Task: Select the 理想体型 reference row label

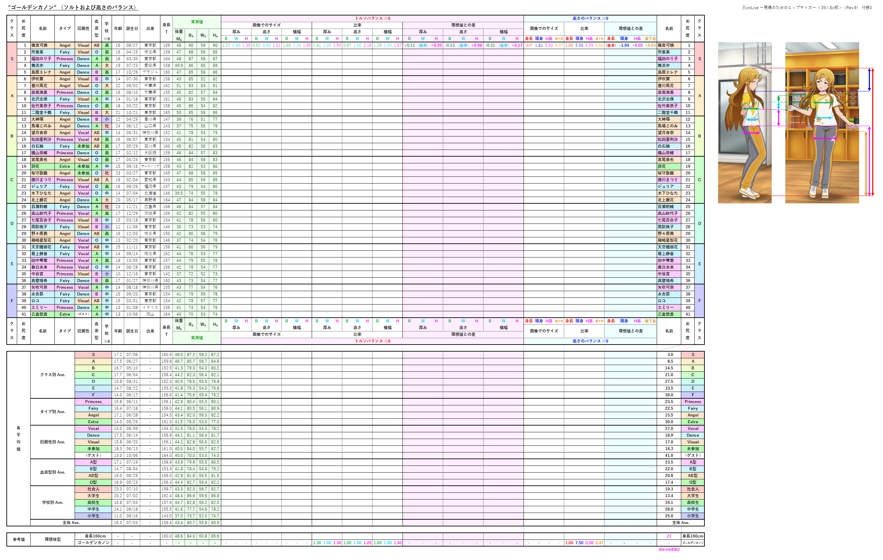Action: [52, 539]
